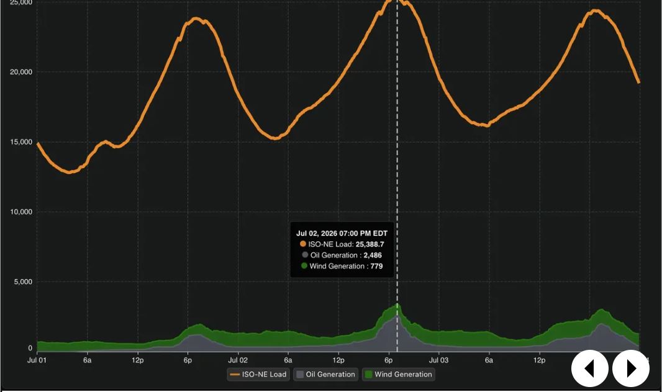Click the '0' y-axis label
The height and width of the screenshot is (392, 662).
tap(30, 348)
